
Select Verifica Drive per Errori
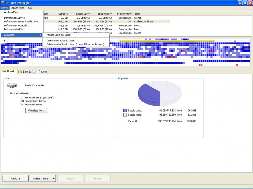pyautogui.click(x=76, y=35)
